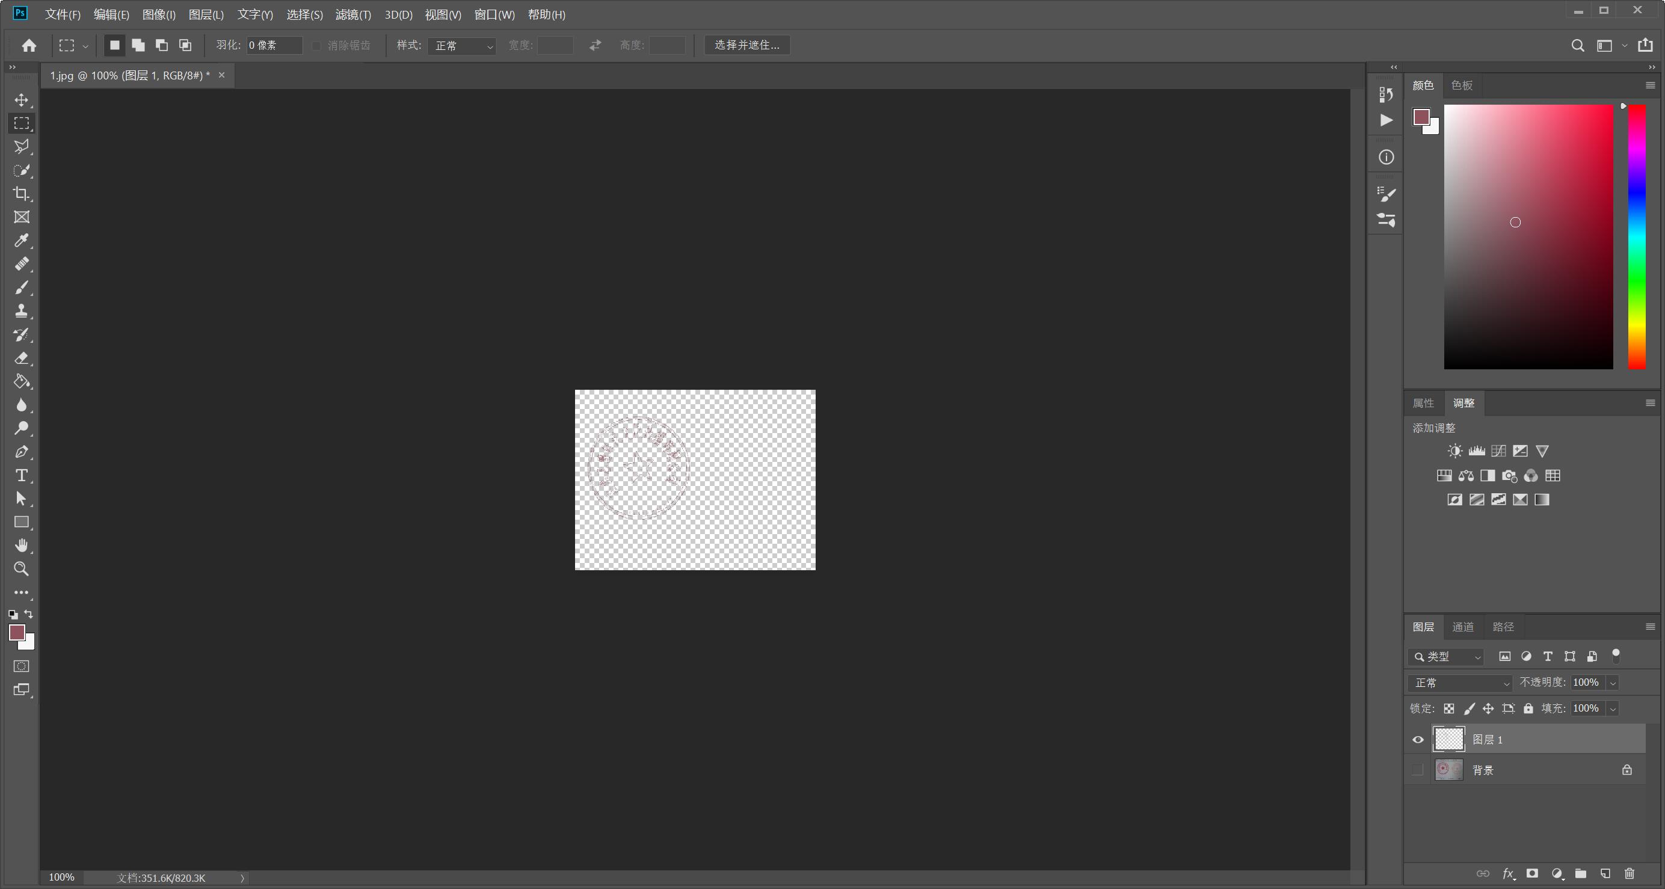Toggle layer filtering on/off switch

click(x=1616, y=656)
